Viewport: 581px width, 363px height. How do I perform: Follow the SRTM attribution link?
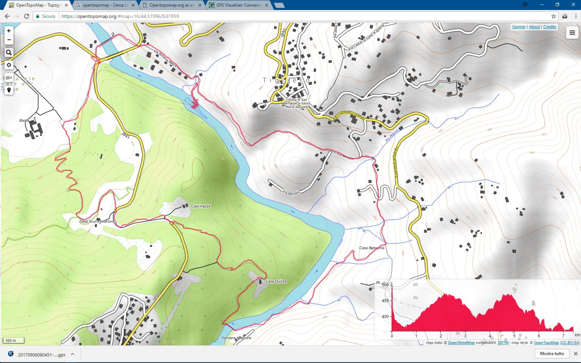pos(503,343)
